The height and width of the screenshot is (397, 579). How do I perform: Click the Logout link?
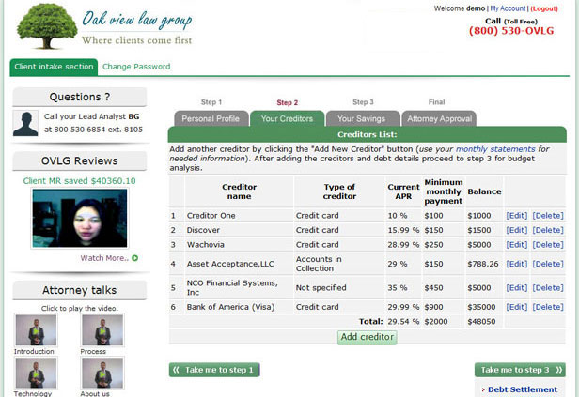click(544, 8)
